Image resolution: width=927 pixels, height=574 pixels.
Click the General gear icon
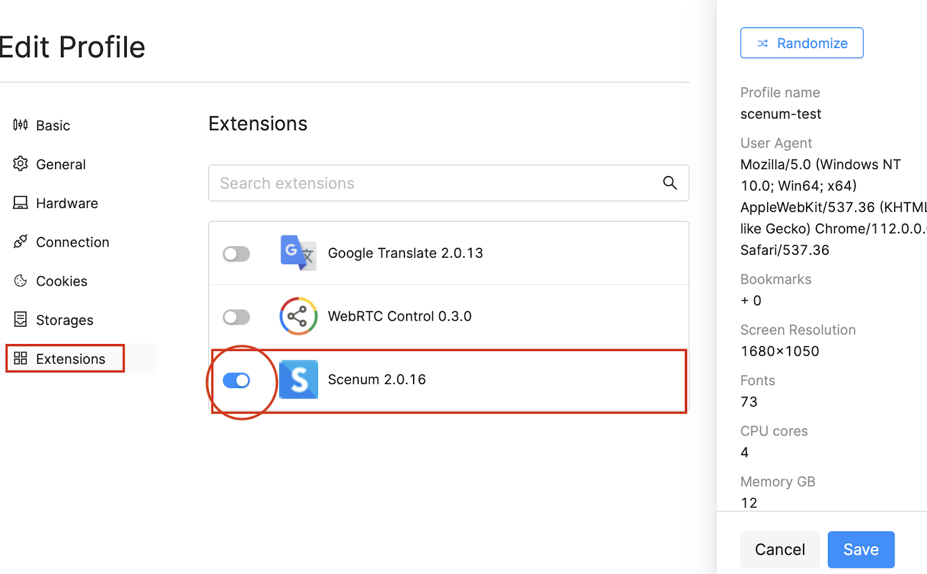pos(20,164)
